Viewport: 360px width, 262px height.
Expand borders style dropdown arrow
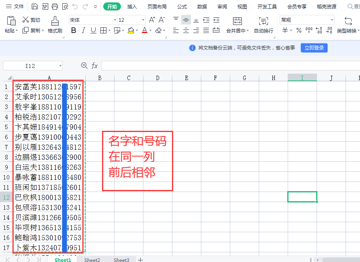coord(110,30)
